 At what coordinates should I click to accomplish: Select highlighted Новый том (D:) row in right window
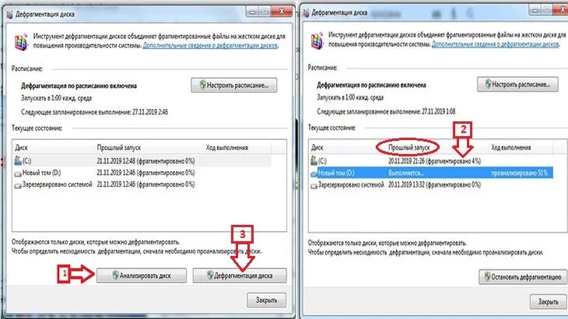[x=431, y=173]
